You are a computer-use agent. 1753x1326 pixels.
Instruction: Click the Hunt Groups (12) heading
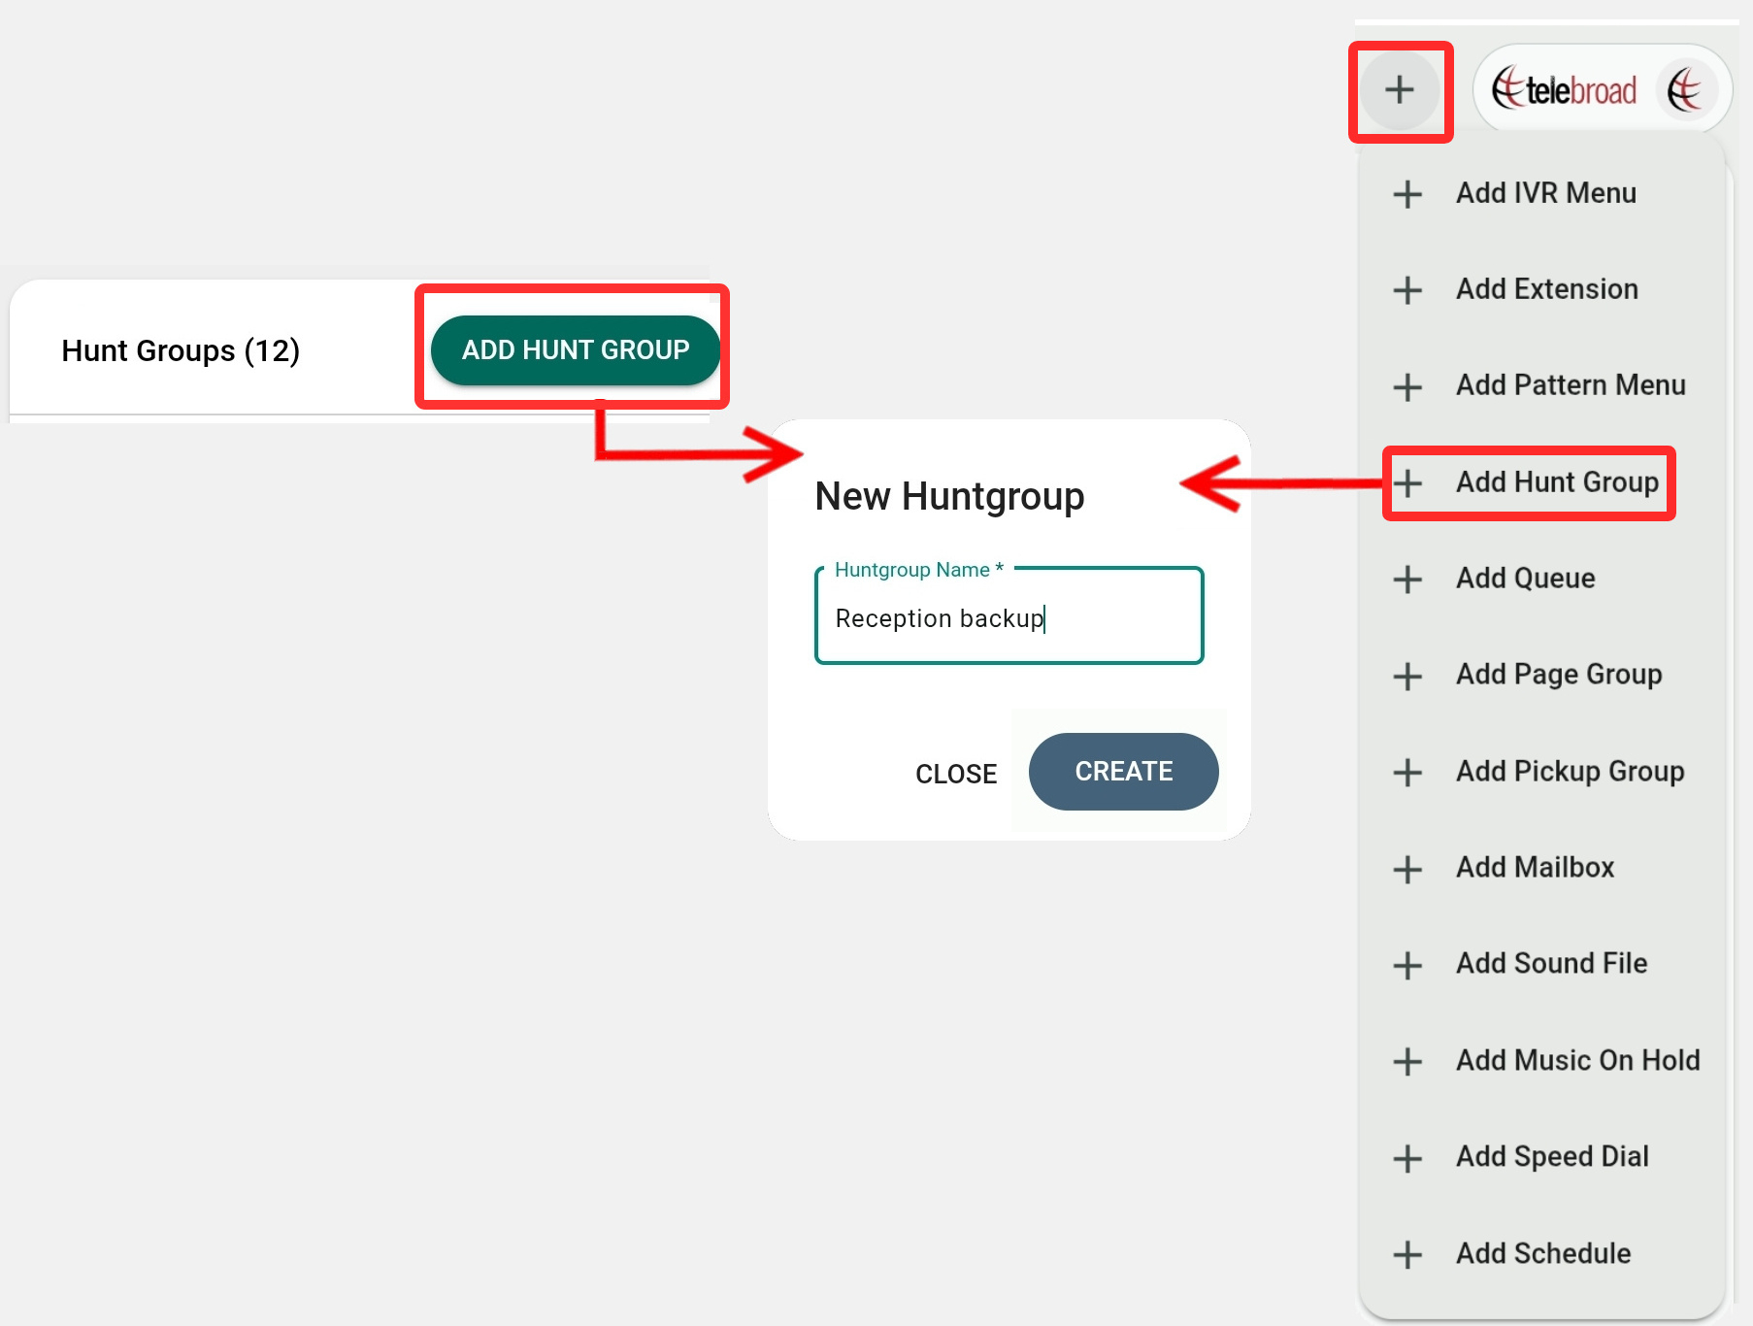pos(181,350)
